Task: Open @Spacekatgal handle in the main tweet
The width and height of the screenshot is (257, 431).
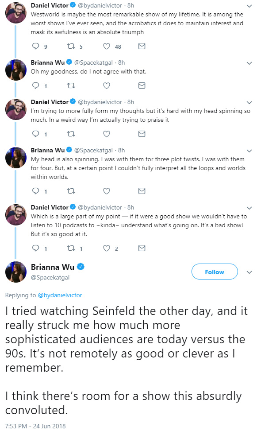Action: (x=50, y=277)
